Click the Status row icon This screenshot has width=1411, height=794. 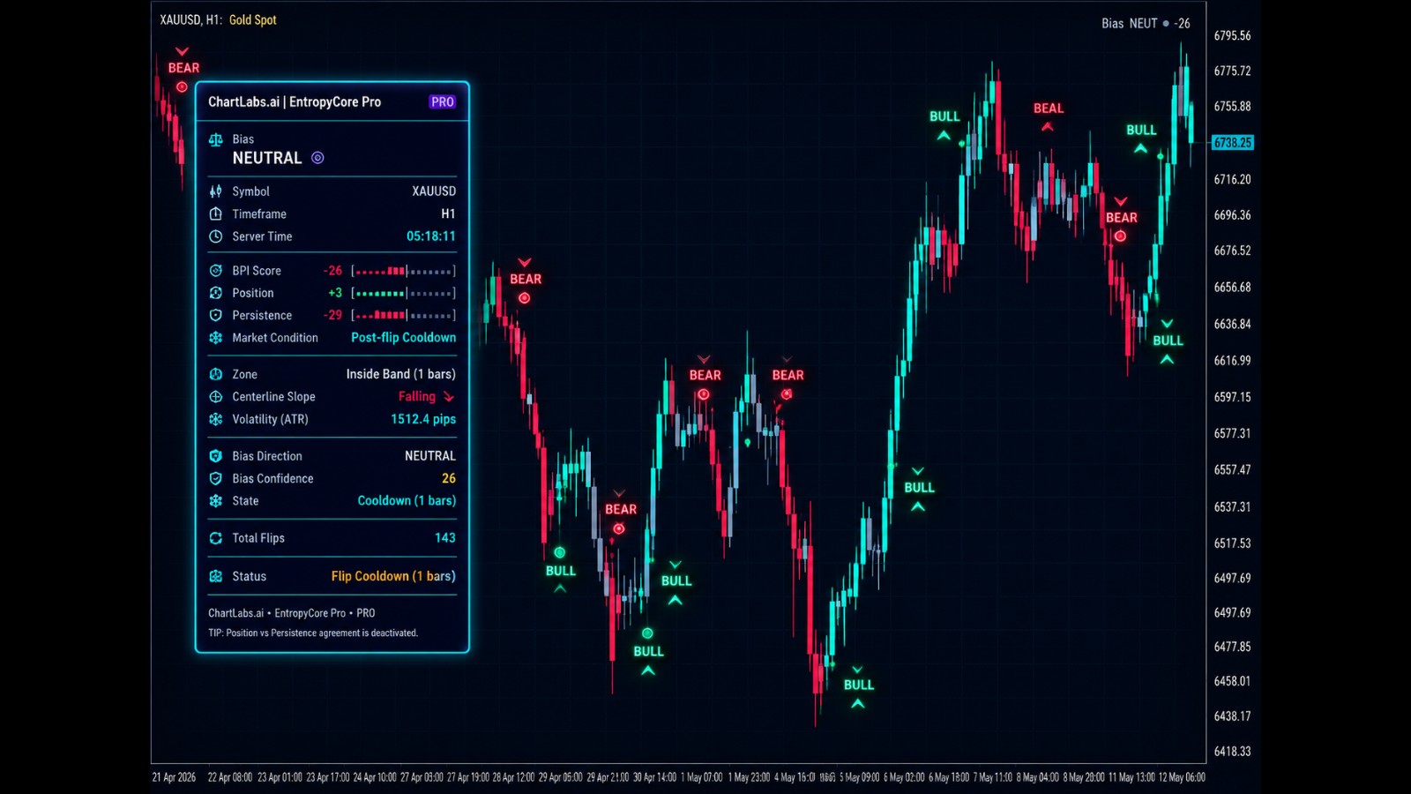point(216,576)
